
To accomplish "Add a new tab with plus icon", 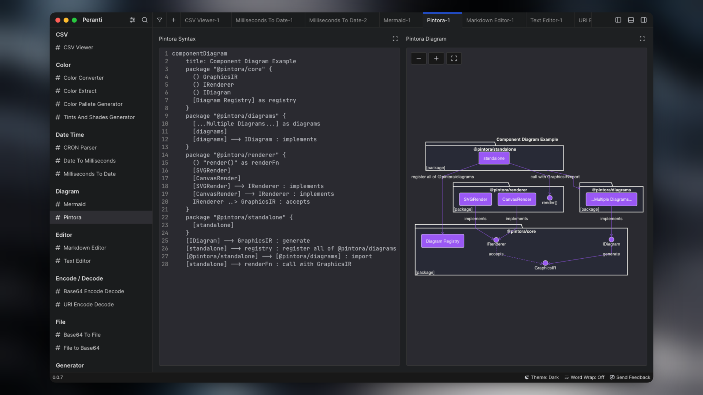I will point(174,20).
